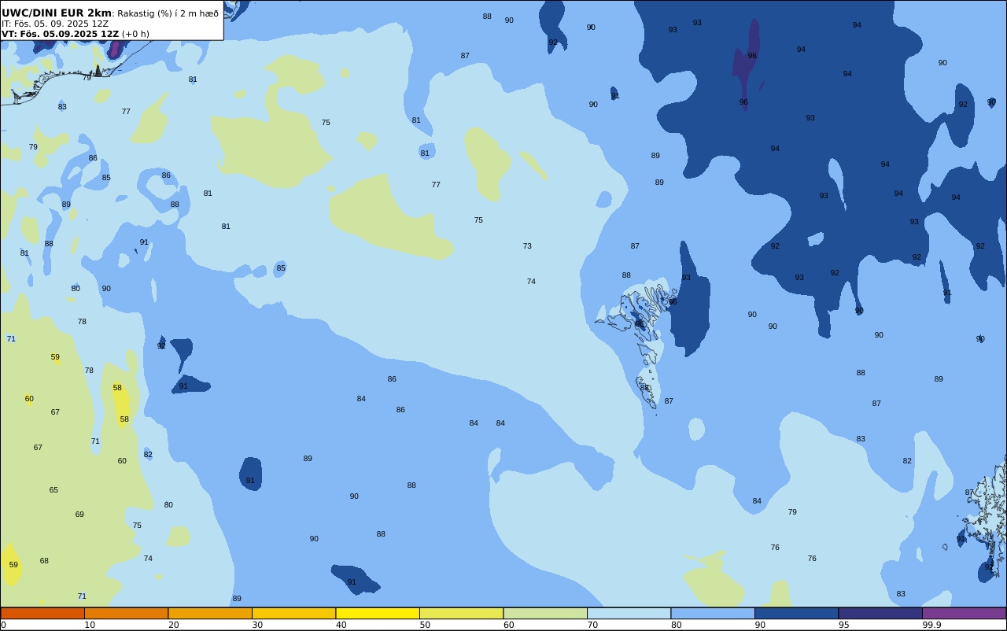Select the bright yellow 40–50 legend swatch
The width and height of the screenshot is (1007, 631).
[x=378, y=613]
